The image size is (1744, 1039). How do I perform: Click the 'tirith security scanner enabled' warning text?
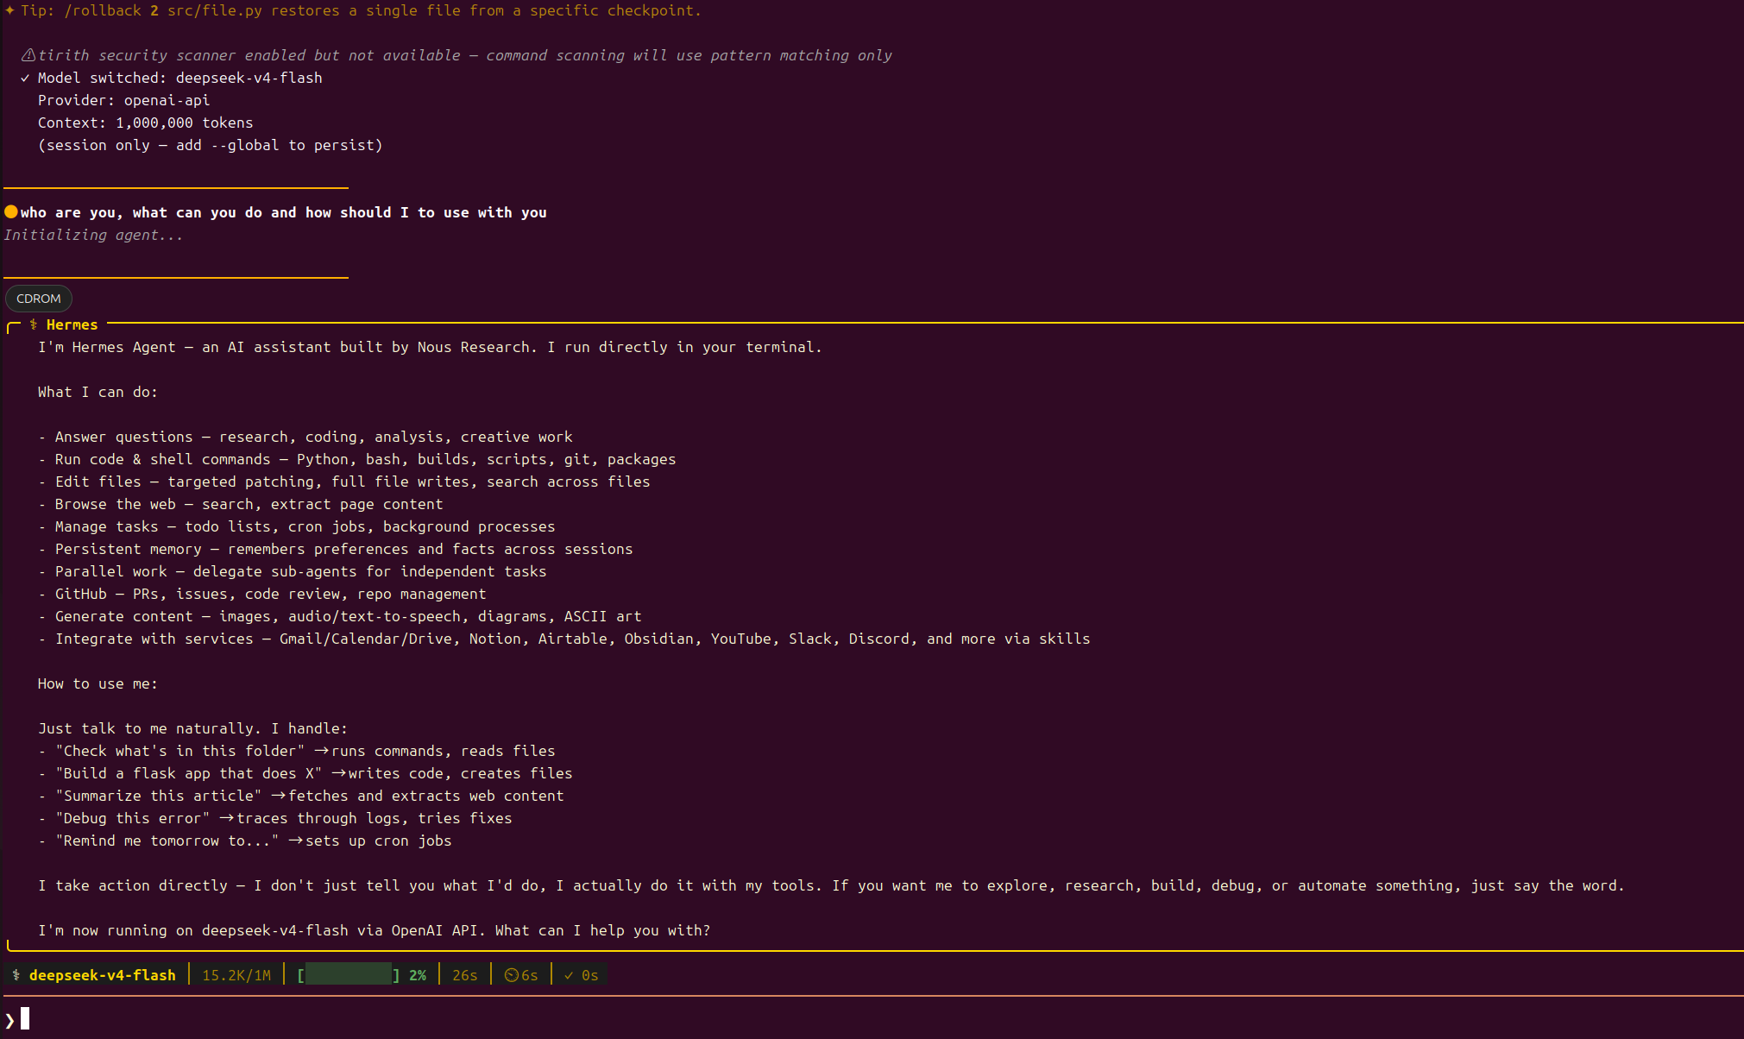[x=465, y=55]
